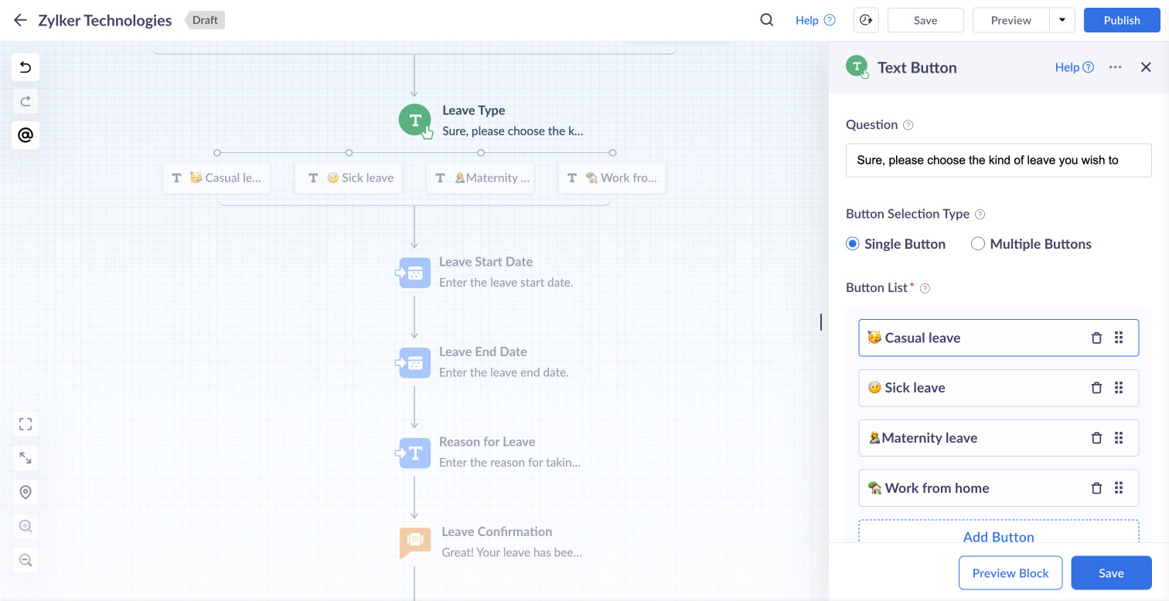Click the Draft status tag

point(205,20)
